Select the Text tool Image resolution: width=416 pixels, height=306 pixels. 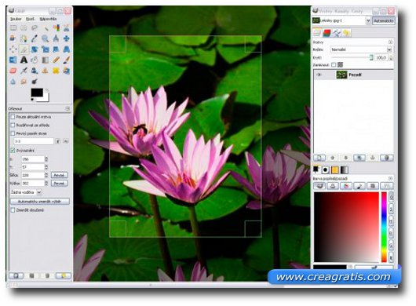[24, 60]
